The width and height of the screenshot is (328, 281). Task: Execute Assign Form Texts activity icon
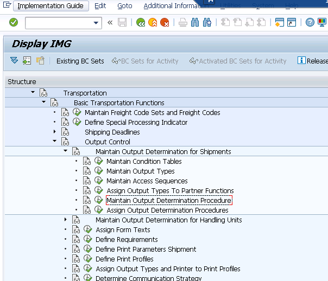click(88, 230)
